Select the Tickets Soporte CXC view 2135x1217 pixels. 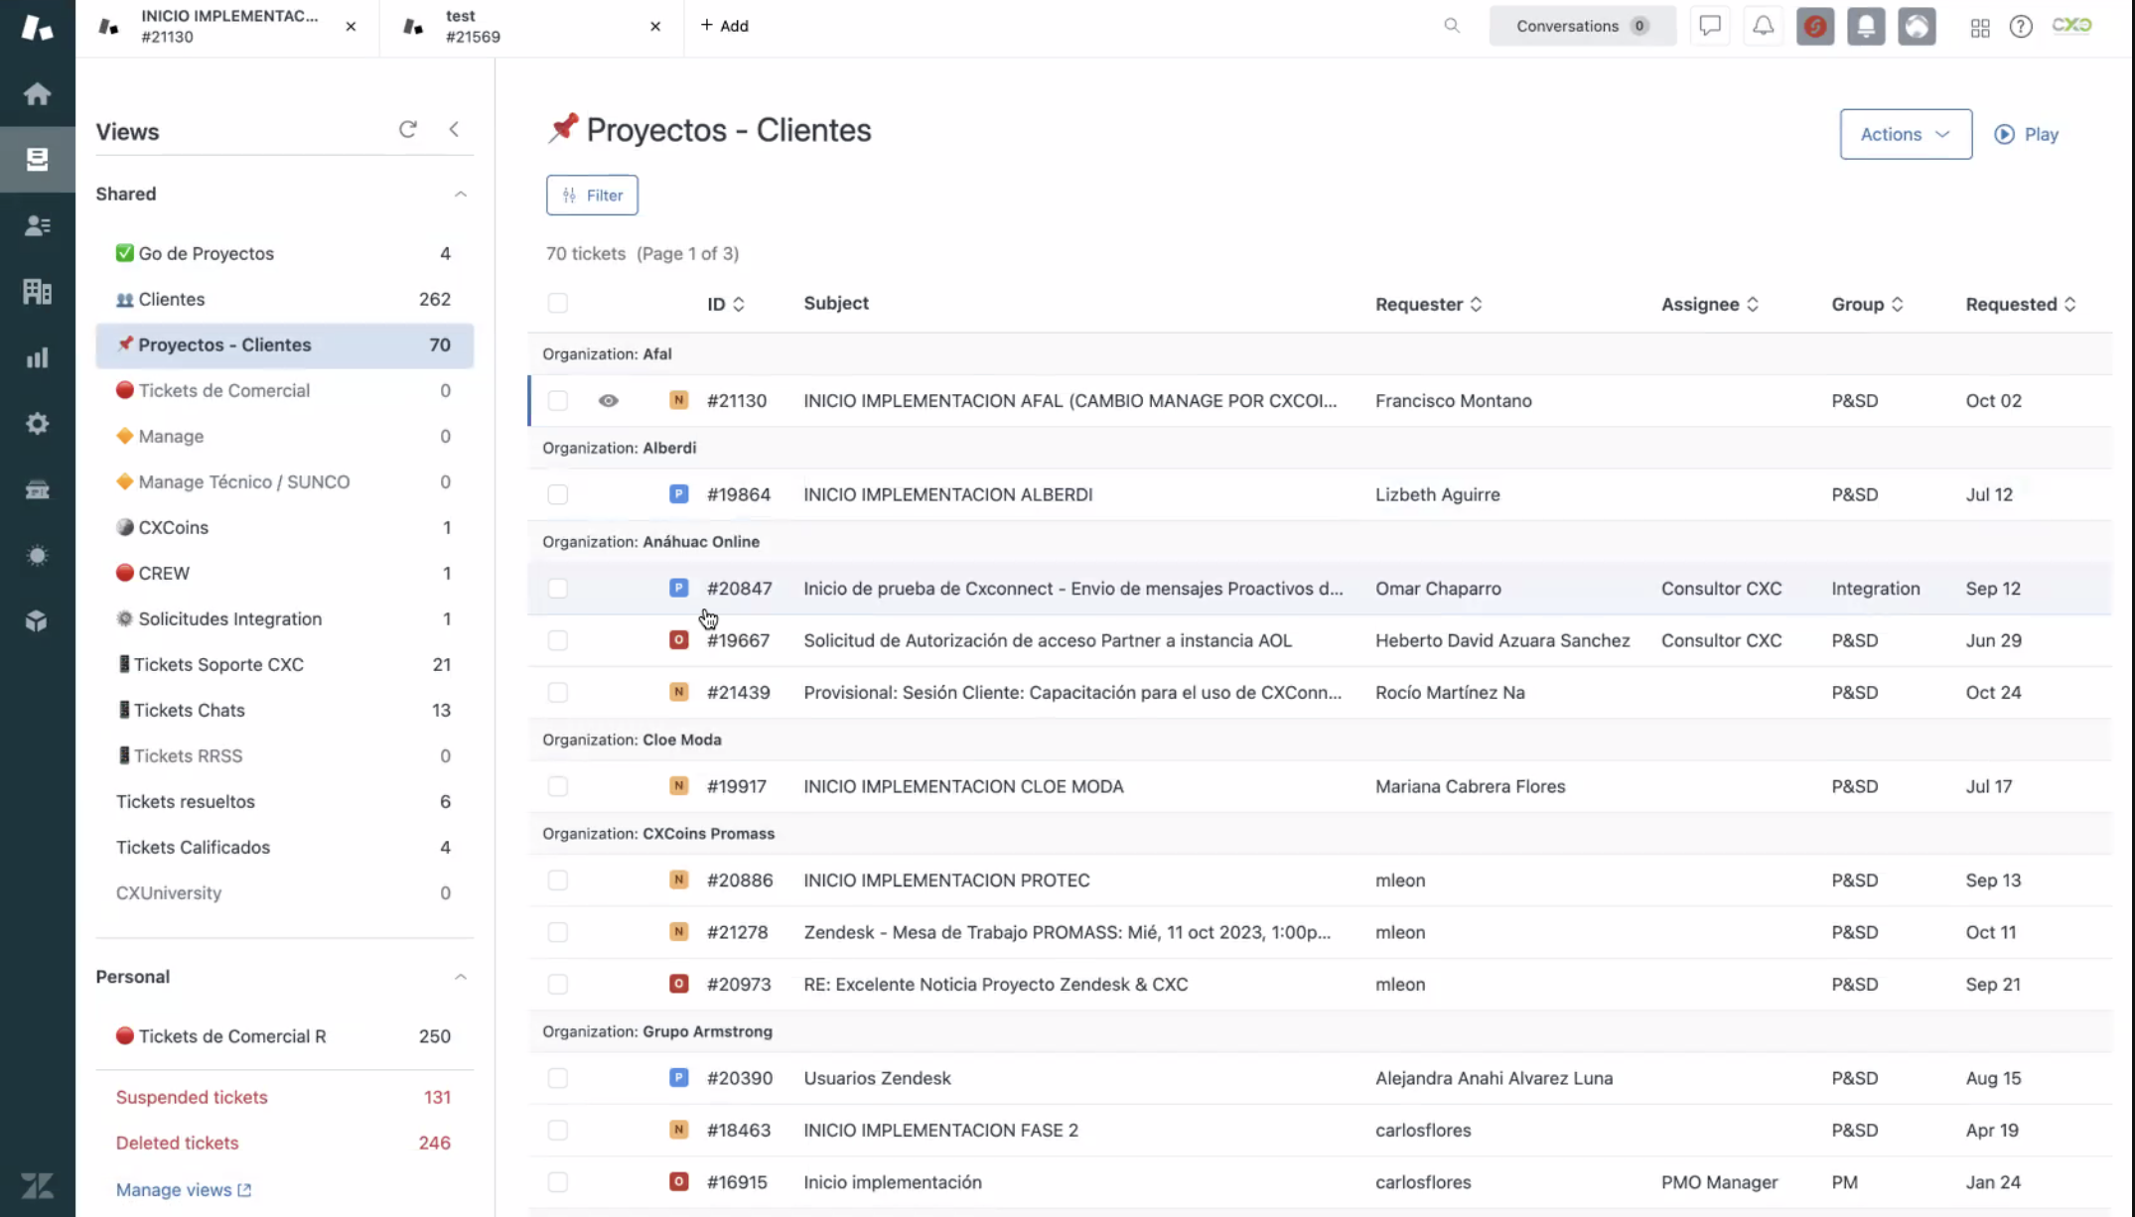284,664
